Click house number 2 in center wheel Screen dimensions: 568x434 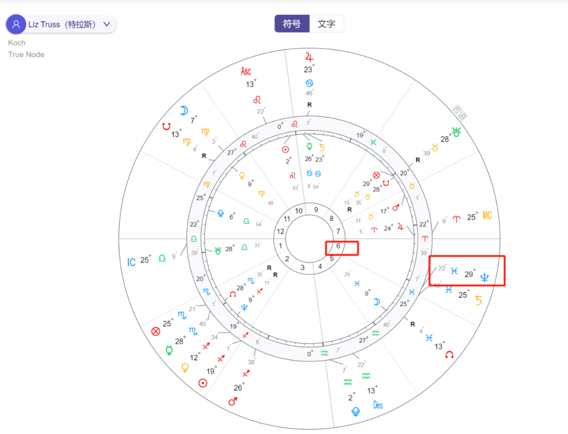pyautogui.click(x=287, y=259)
